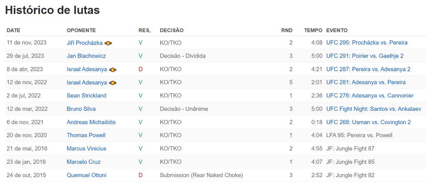The height and width of the screenshot is (185, 426).
Task: Open UFC Fight Night: Santos vs. Ankalaev
Action: (x=374, y=109)
